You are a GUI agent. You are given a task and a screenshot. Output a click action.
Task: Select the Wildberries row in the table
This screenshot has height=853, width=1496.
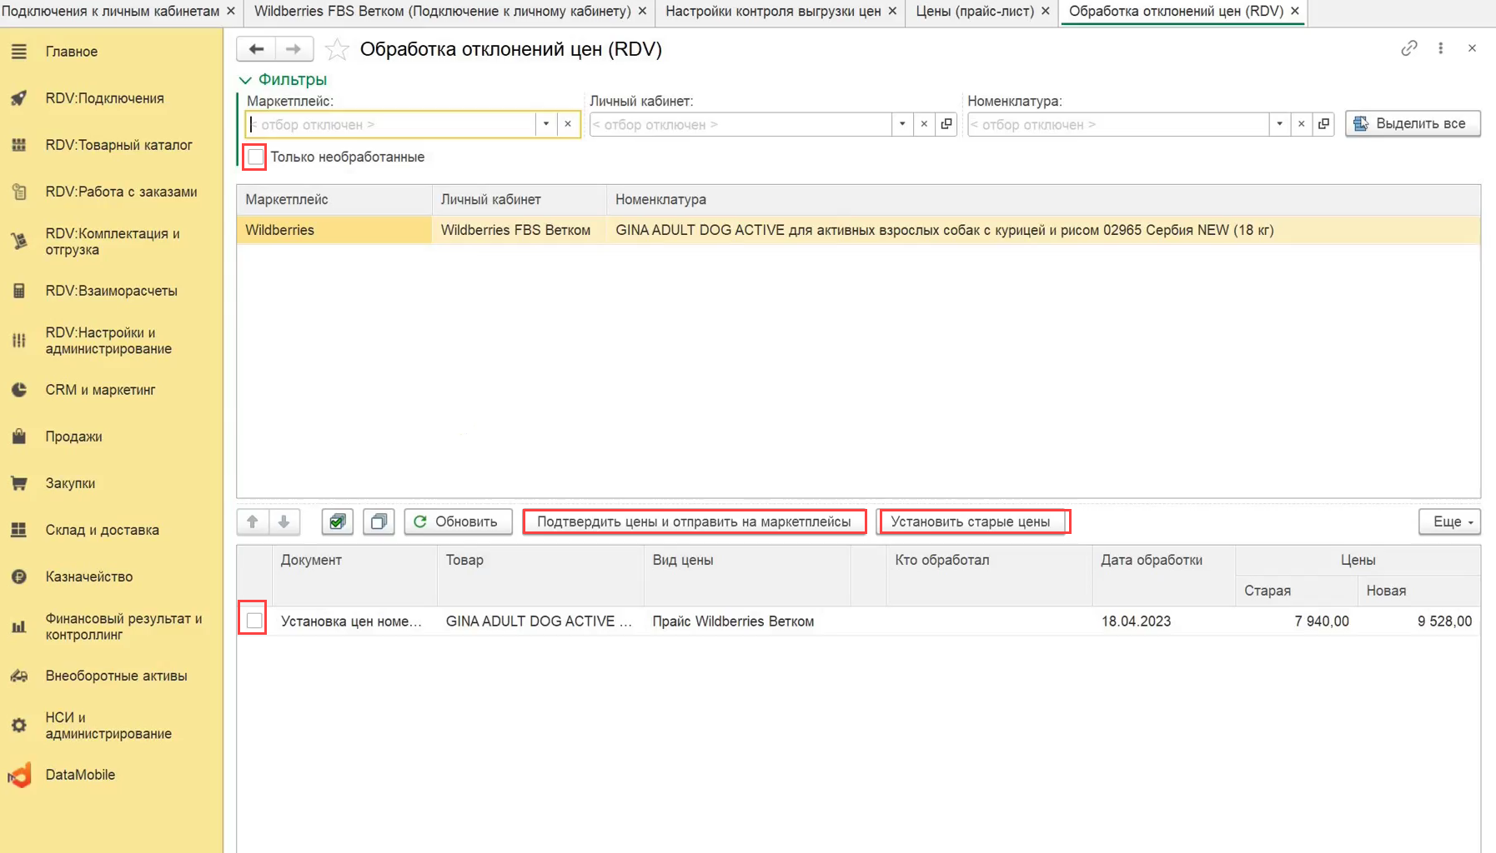[334, 230]
